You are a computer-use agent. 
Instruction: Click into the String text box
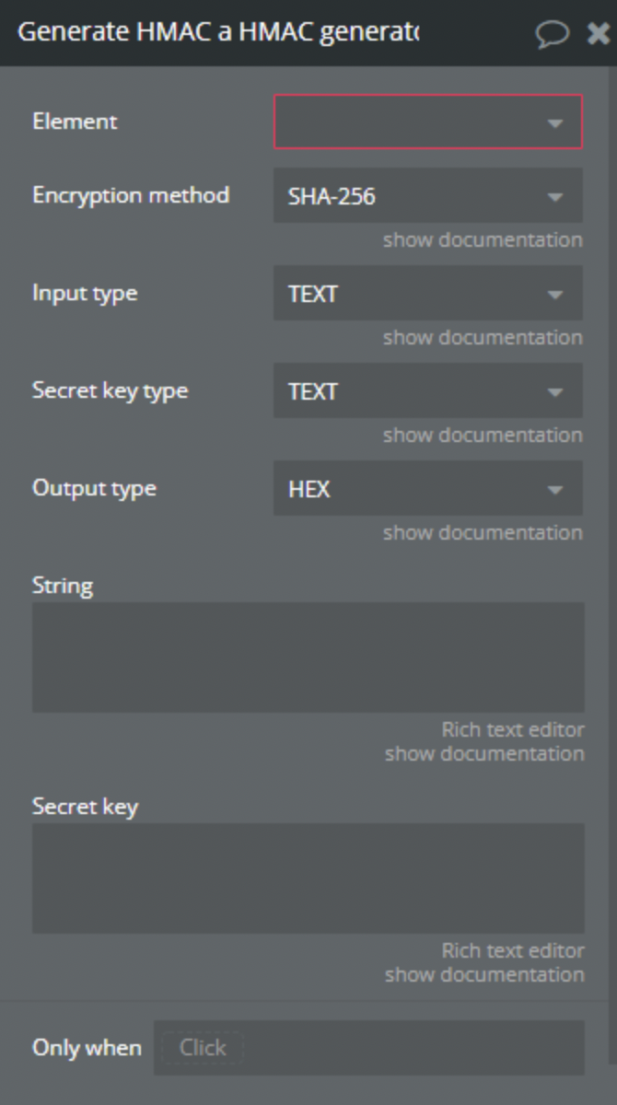pos(308,657)
